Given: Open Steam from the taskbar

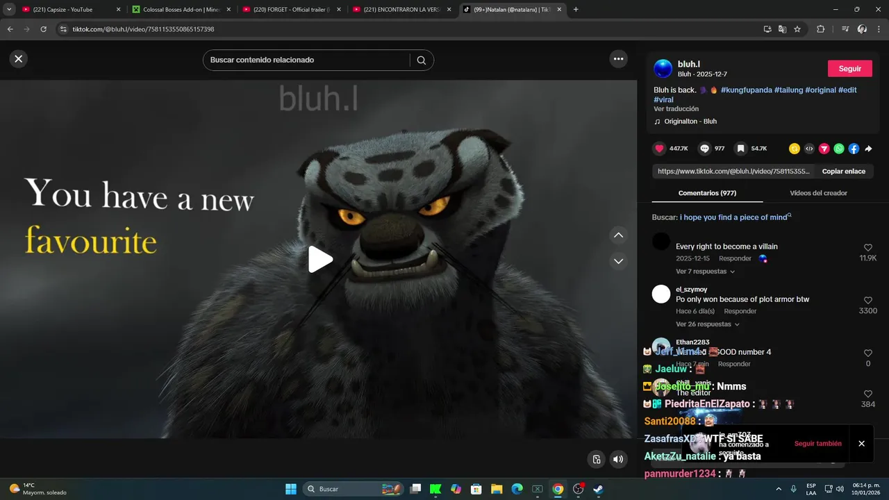Looking at the screenshot, I should click(x=598, y=489).
